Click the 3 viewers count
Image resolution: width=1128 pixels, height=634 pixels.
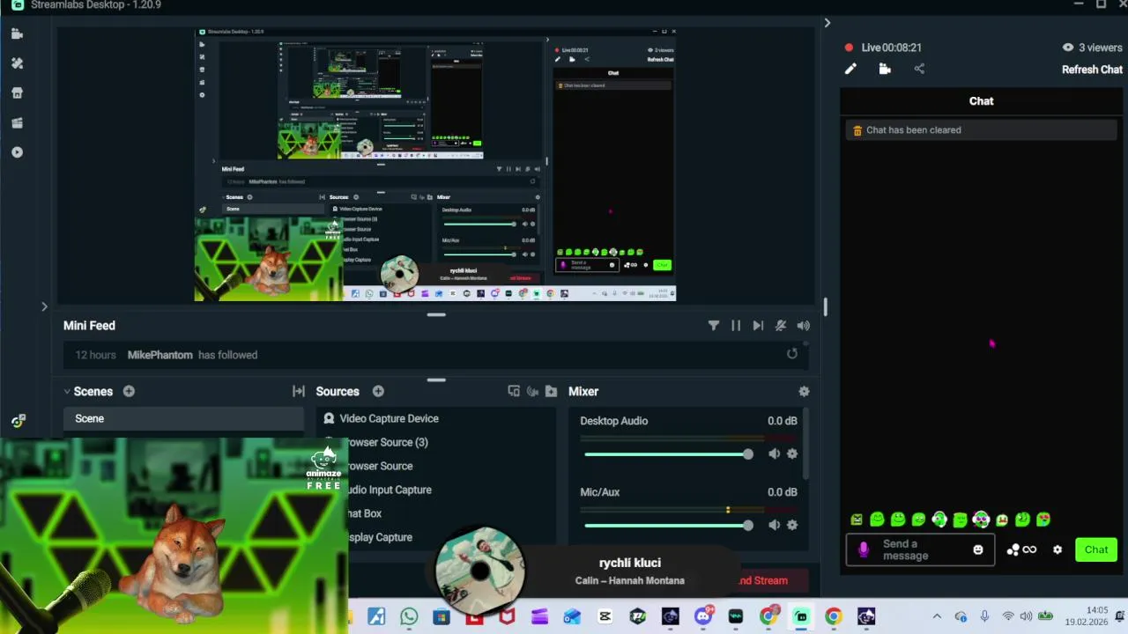(x=1092, y=48)
